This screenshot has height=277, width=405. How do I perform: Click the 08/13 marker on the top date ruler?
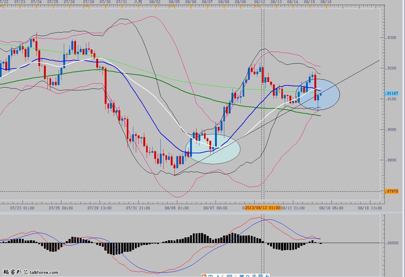pos(276,2)
